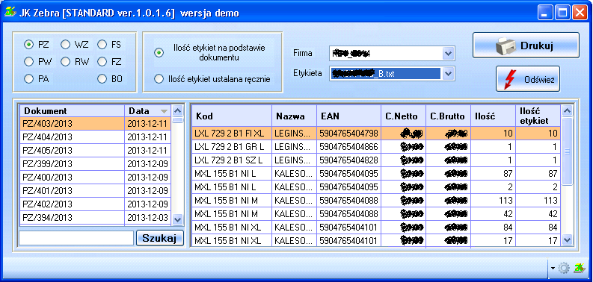593x282 pixels.
Task: Click the C.Brutto column header
Action: click(448, 116)
